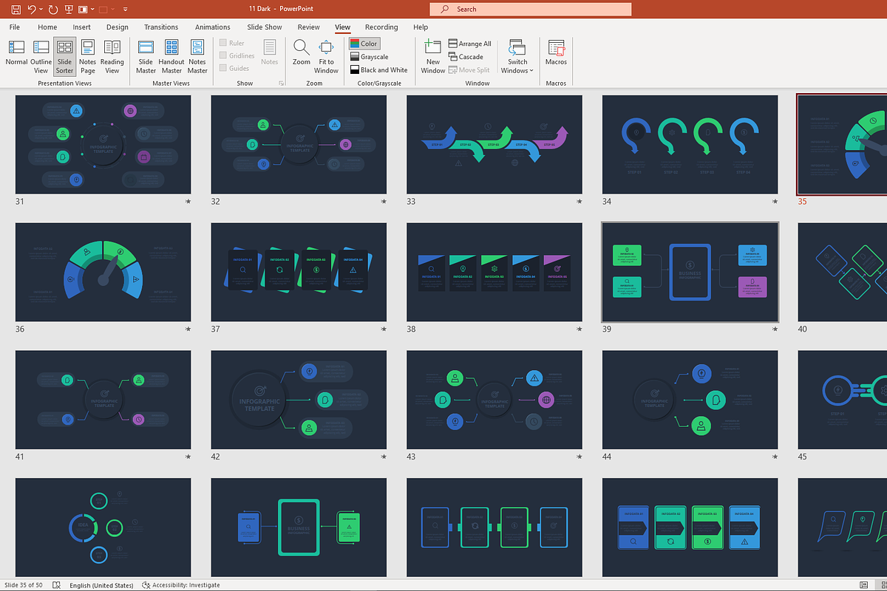Image resolution: width=887 pixels, height=591 pixels.
Task: Select slide 42 thumbnail
Action: tap(299, 400)
